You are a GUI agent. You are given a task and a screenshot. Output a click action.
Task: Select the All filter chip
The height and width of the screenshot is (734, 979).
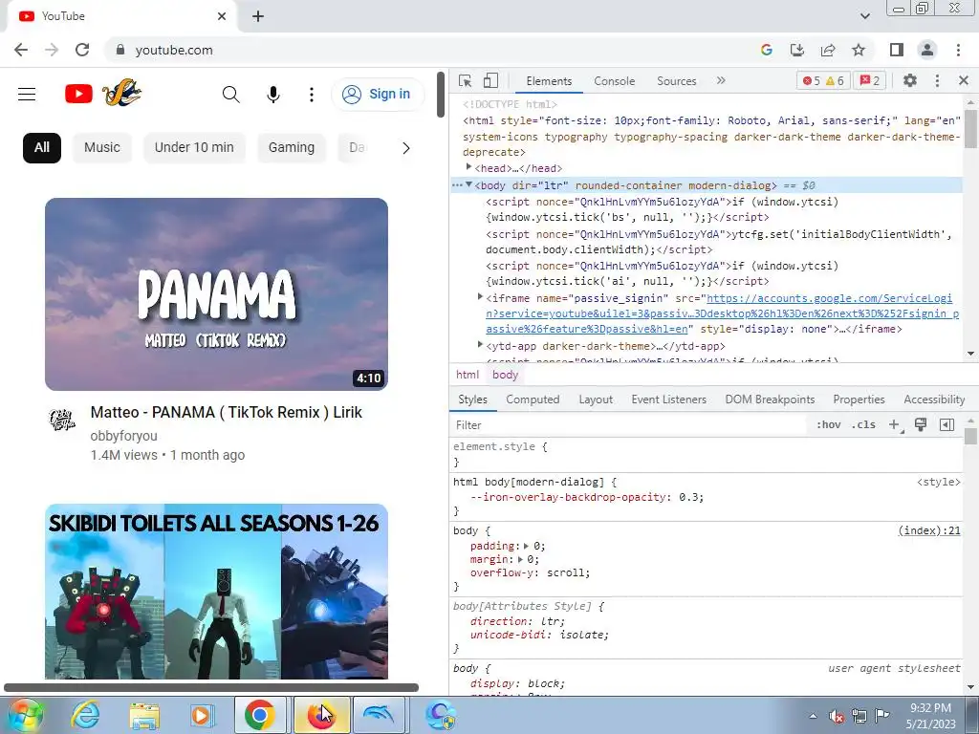click(42, 148)
